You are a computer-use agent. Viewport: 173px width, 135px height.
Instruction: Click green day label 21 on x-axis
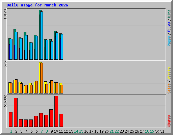coord(112,131)
